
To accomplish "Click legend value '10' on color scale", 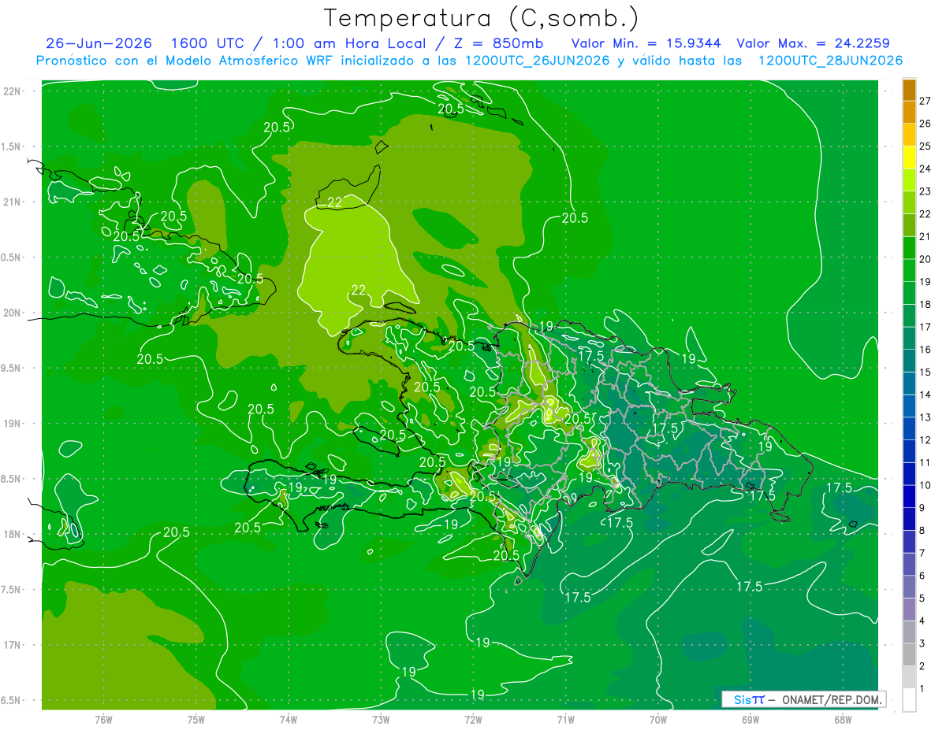I will 926,485.
